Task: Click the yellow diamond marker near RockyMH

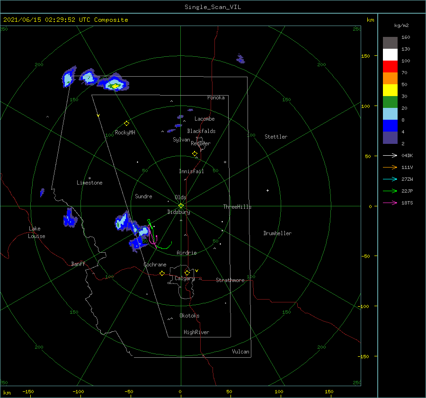Action: 126,124
